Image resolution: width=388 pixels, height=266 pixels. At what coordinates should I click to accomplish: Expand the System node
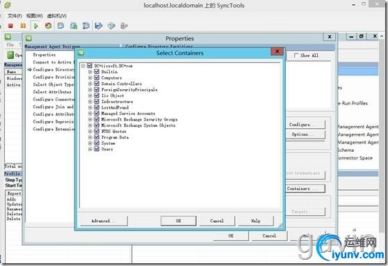90,143
